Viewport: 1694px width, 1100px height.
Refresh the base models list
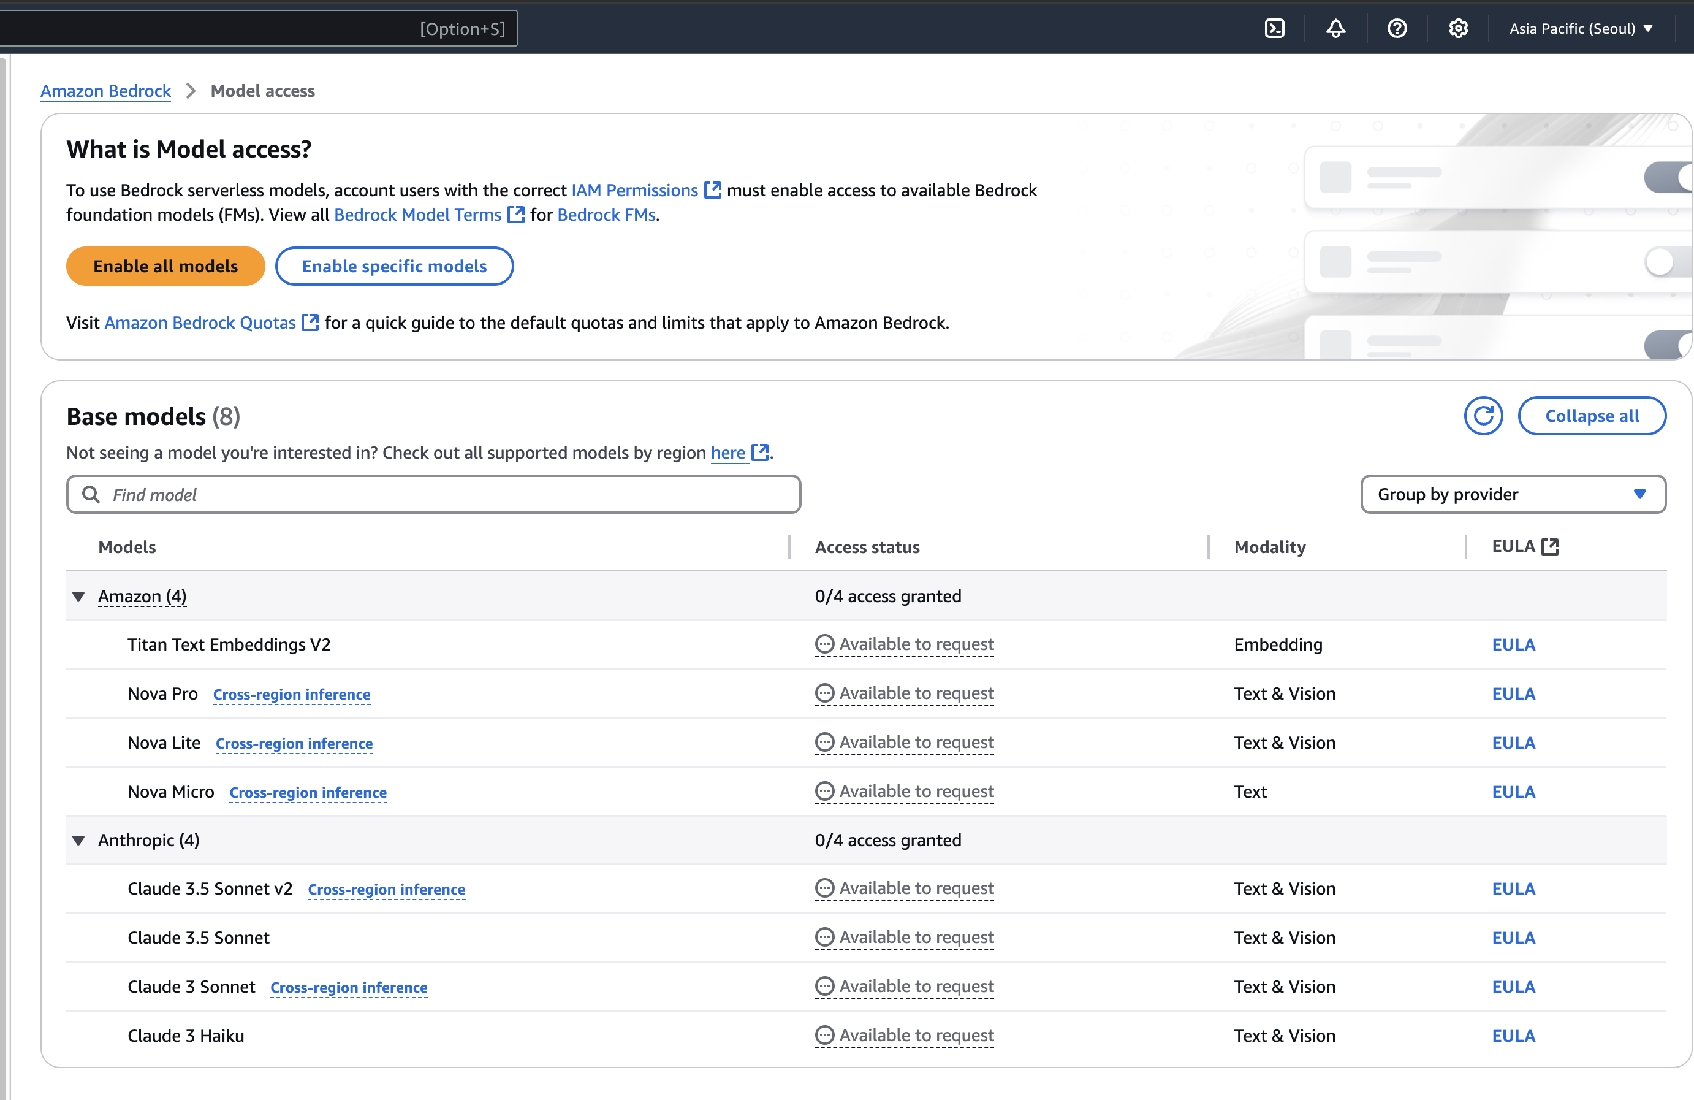pyautogui.click(x=1483, y=416)
